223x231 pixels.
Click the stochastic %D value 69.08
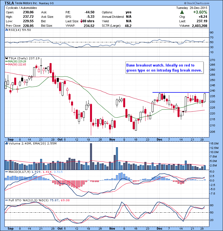click(x=65, y=200)
